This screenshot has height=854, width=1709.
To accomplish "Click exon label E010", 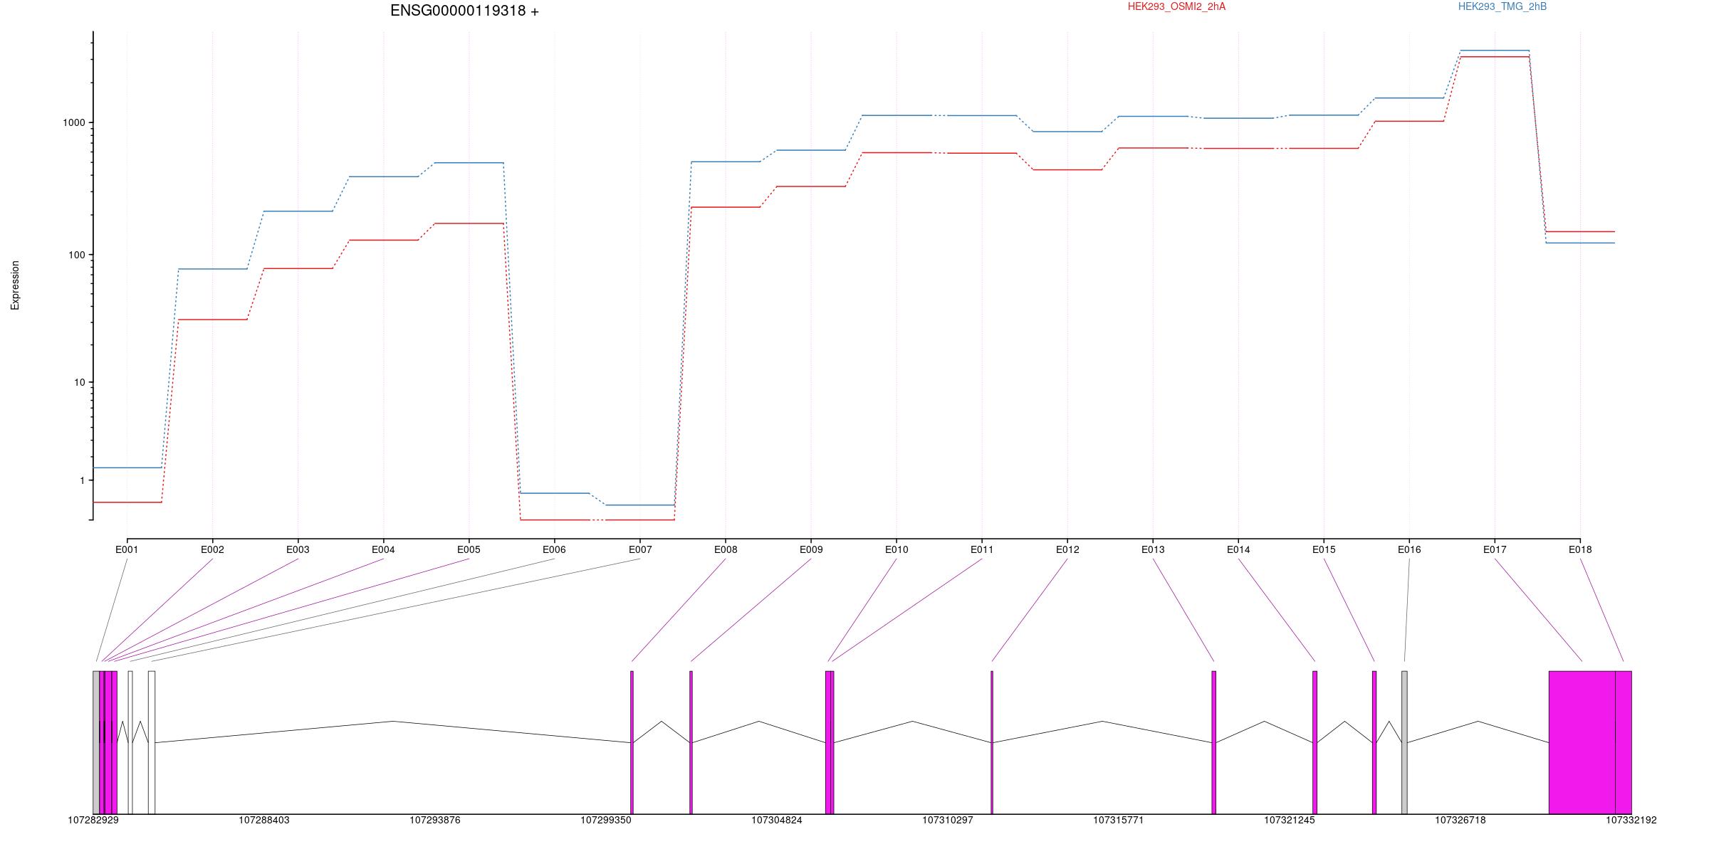I will click(897, 549).
